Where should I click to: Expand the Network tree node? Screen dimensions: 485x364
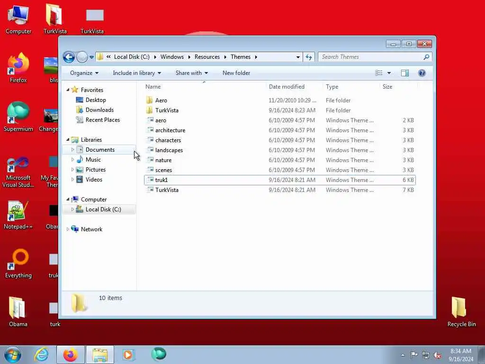pos(68,229)
